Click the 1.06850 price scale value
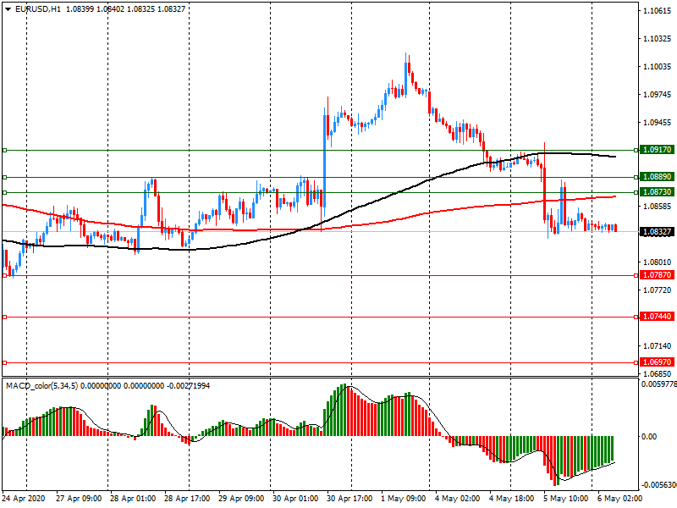This screenshot has width=677, height=508. point(658,374)
